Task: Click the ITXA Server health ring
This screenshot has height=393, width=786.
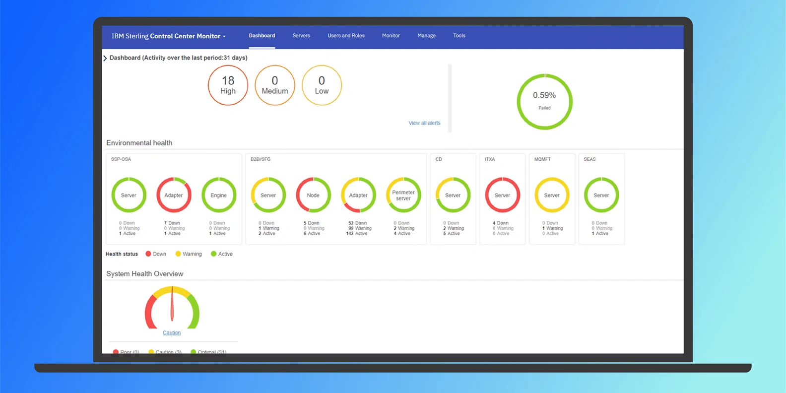Action: point(502,195)
